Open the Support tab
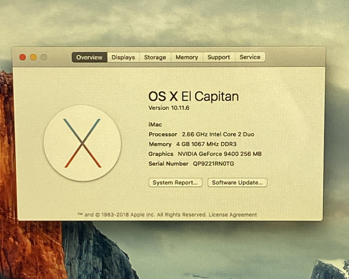Screen dimensions: 349x279 (219, 57)
